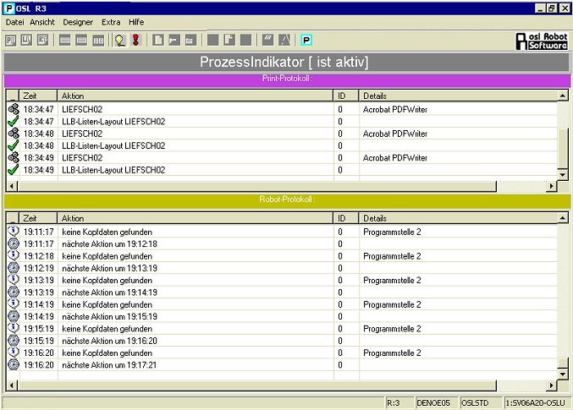573x410 pixels.
Task: Click the 1:SV06A20-OSLU status bar field
Action: coord(536,402)
